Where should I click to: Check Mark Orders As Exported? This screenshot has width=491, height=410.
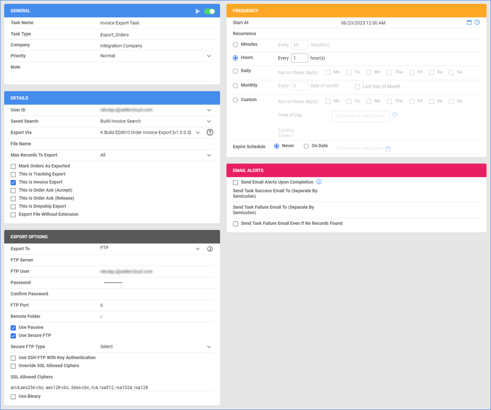(13, 166)
